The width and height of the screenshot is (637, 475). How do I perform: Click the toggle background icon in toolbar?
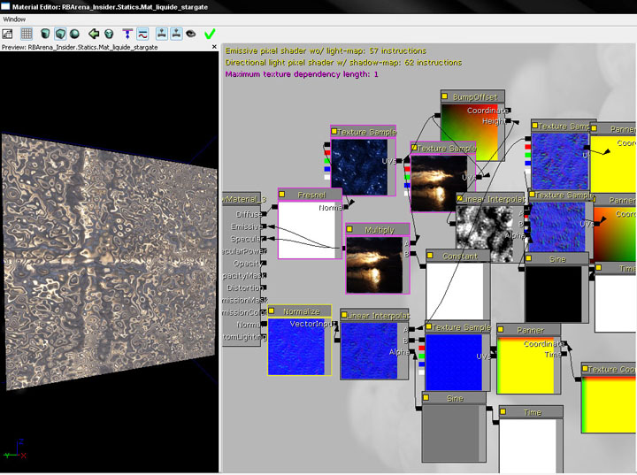click(x=8, y=34)
